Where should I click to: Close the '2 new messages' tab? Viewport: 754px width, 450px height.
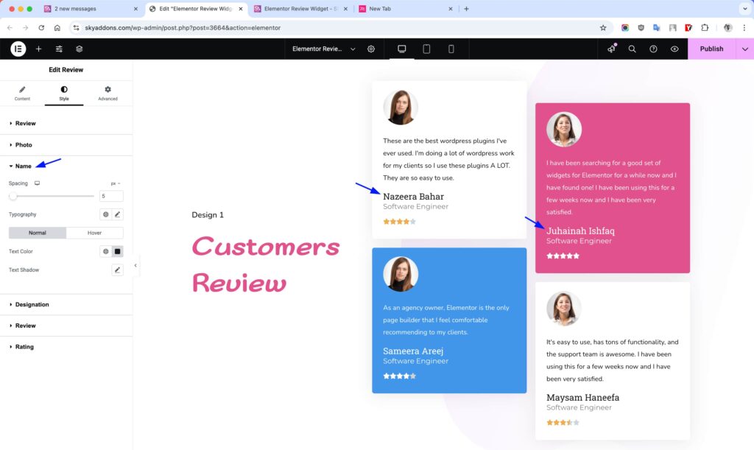point(135,9)
